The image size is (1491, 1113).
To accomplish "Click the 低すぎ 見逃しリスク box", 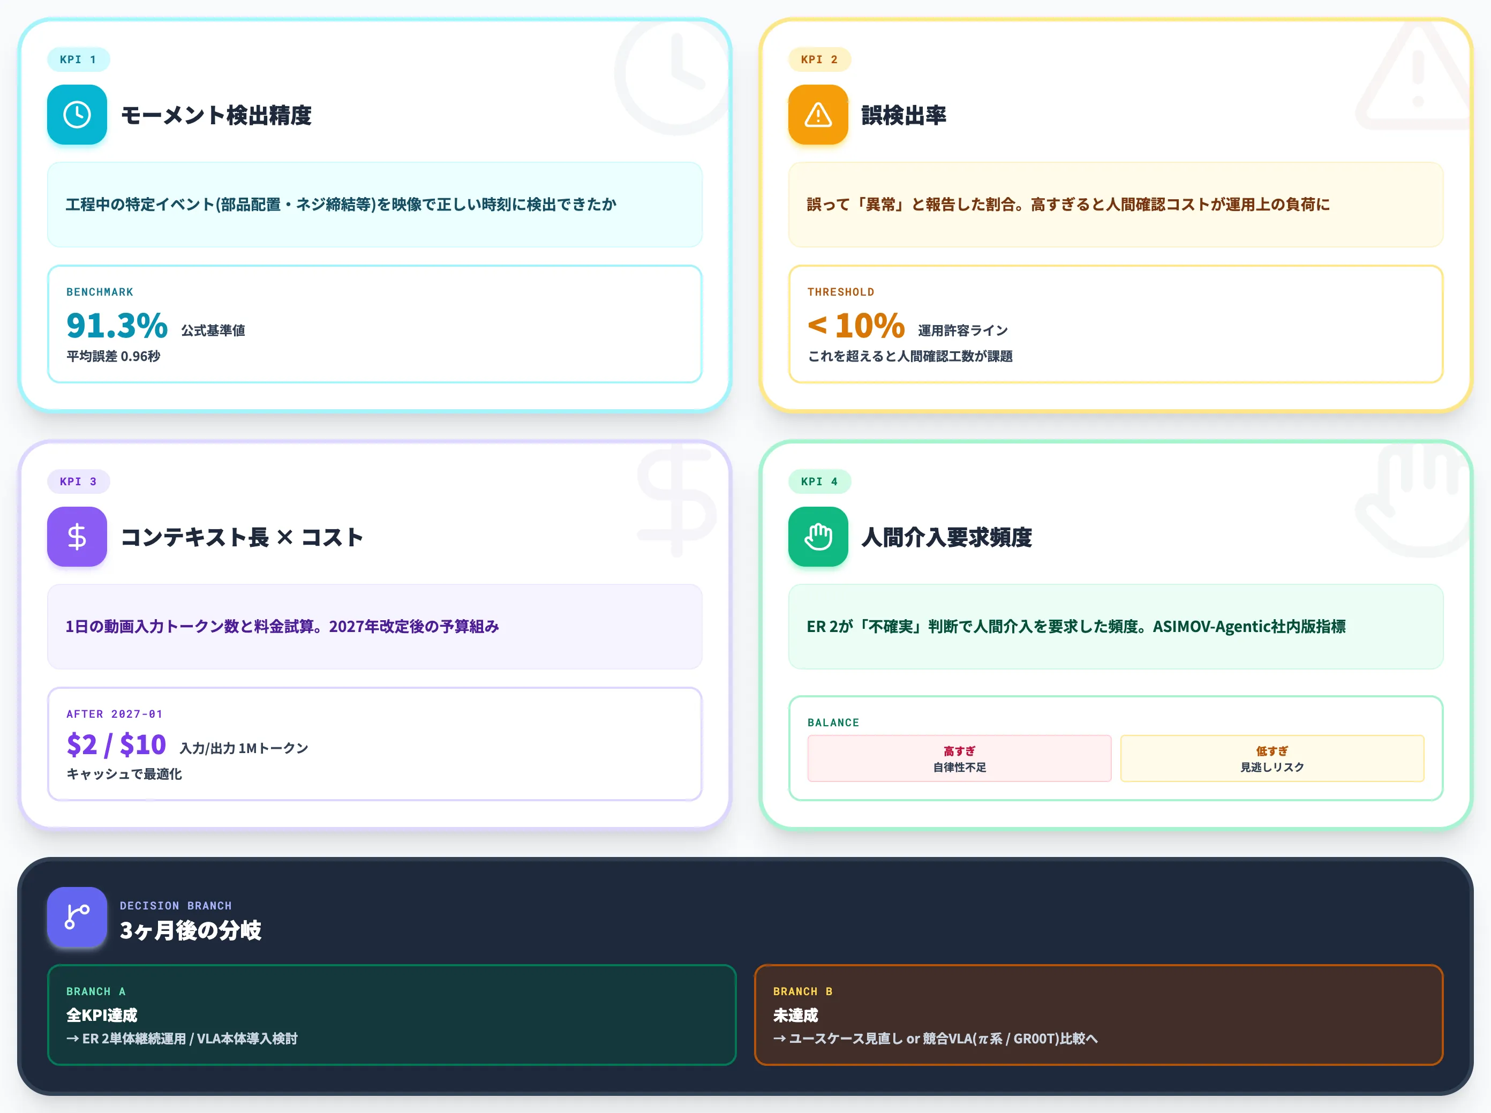I will pos(1272,758).
